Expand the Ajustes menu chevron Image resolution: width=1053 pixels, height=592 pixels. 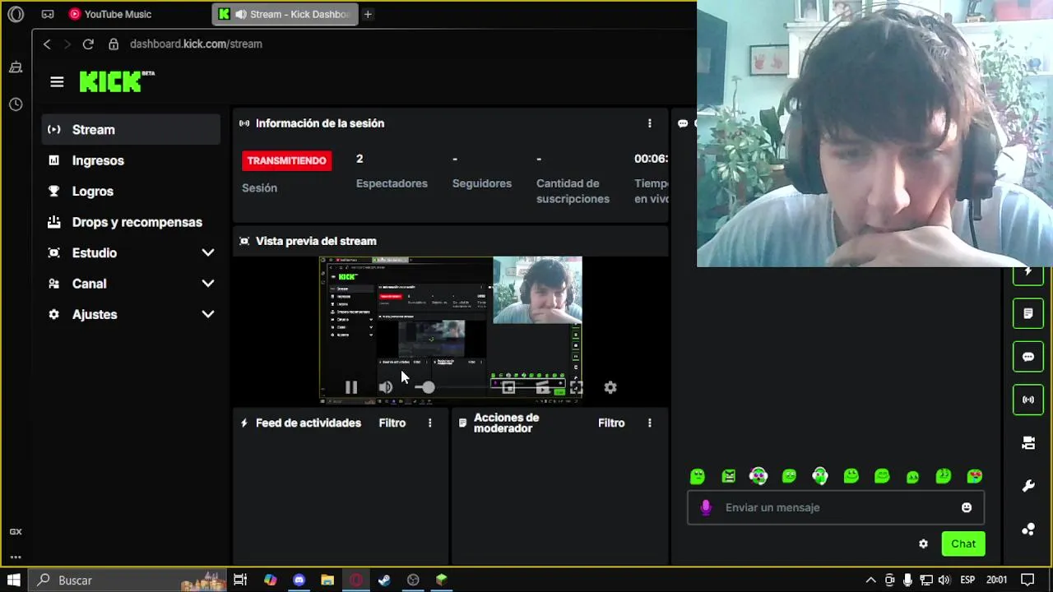208,314
